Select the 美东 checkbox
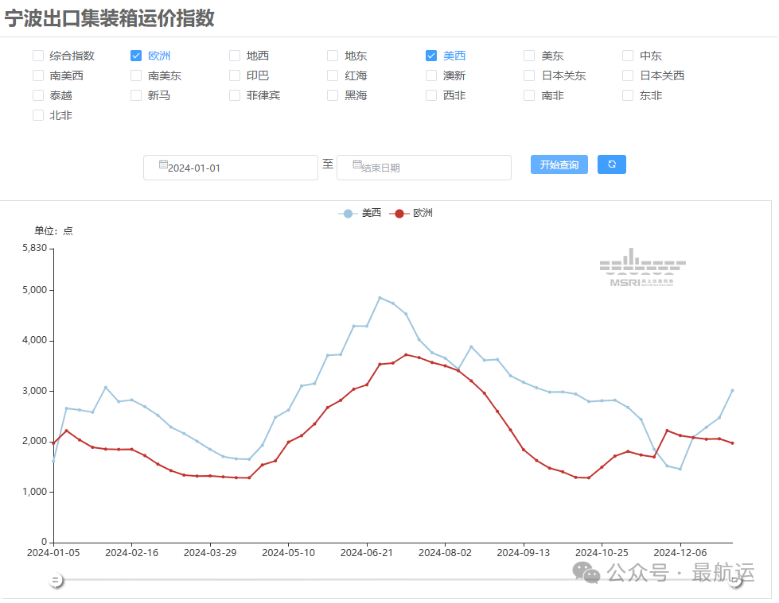The image size is (779, 603). 530,56
